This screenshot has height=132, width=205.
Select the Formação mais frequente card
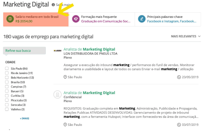point(102,19)
